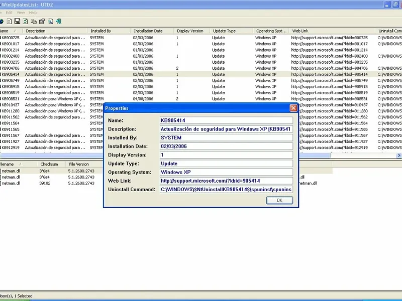402x301 pixels.
Task: Sort by the Update Type column header
Action: 232,31
